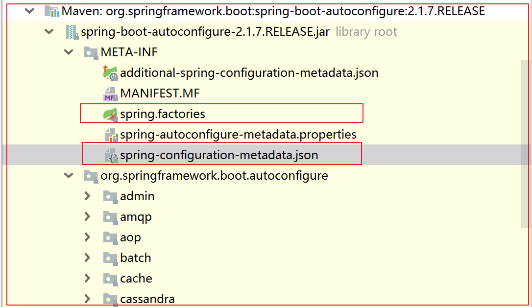Expand the admin package

[88, 196]
